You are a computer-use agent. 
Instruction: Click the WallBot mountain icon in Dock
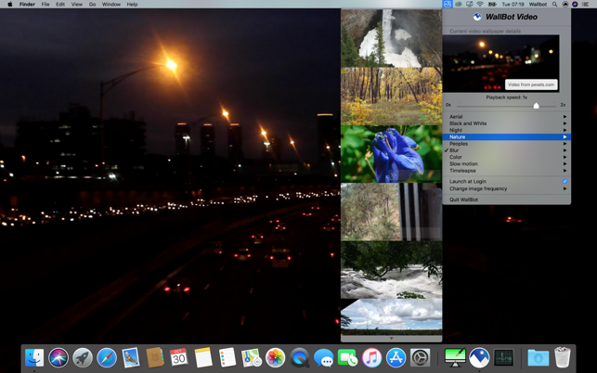click(x=479, y=358)
